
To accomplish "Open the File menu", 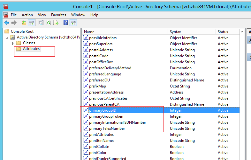I will click(x=14, y=15).
